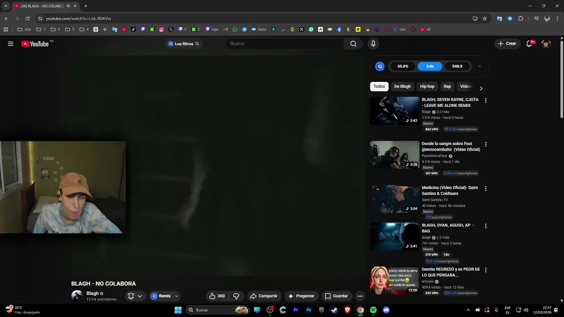Screen dimensions: 564x317
Task: Click the Remix button
Action: point(161,296)
